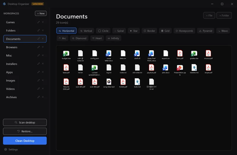This screenshot has width=237, height=155.
Task: Select the lease.pdf icon
Action: pos(66,68)
